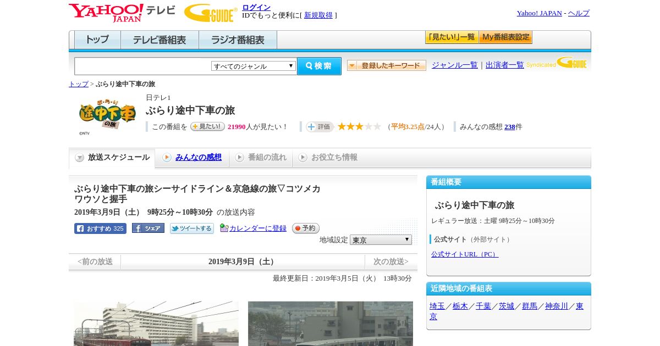Click the date 2019年3月9日(土) bar text

(x=243, y=262)
